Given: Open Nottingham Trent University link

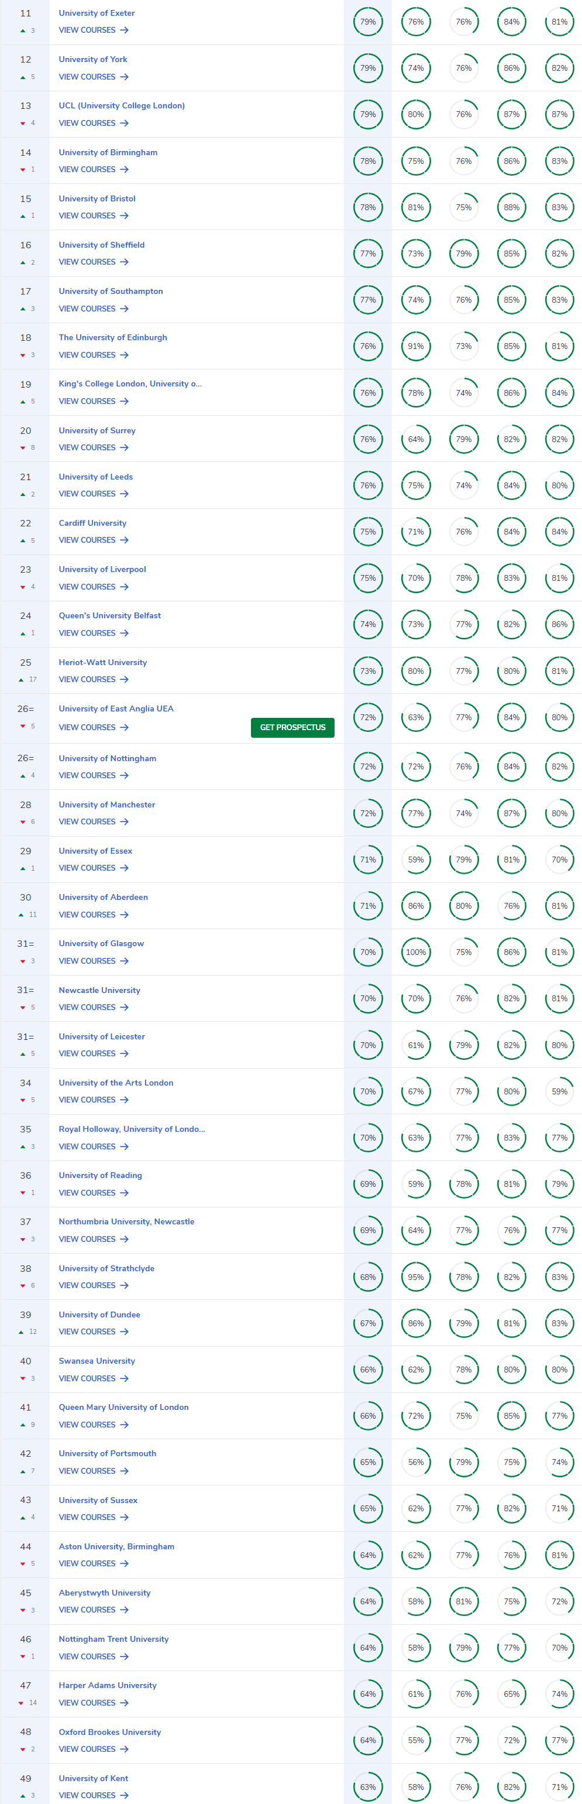Looking at the screenshot, I should [113, 1638].
